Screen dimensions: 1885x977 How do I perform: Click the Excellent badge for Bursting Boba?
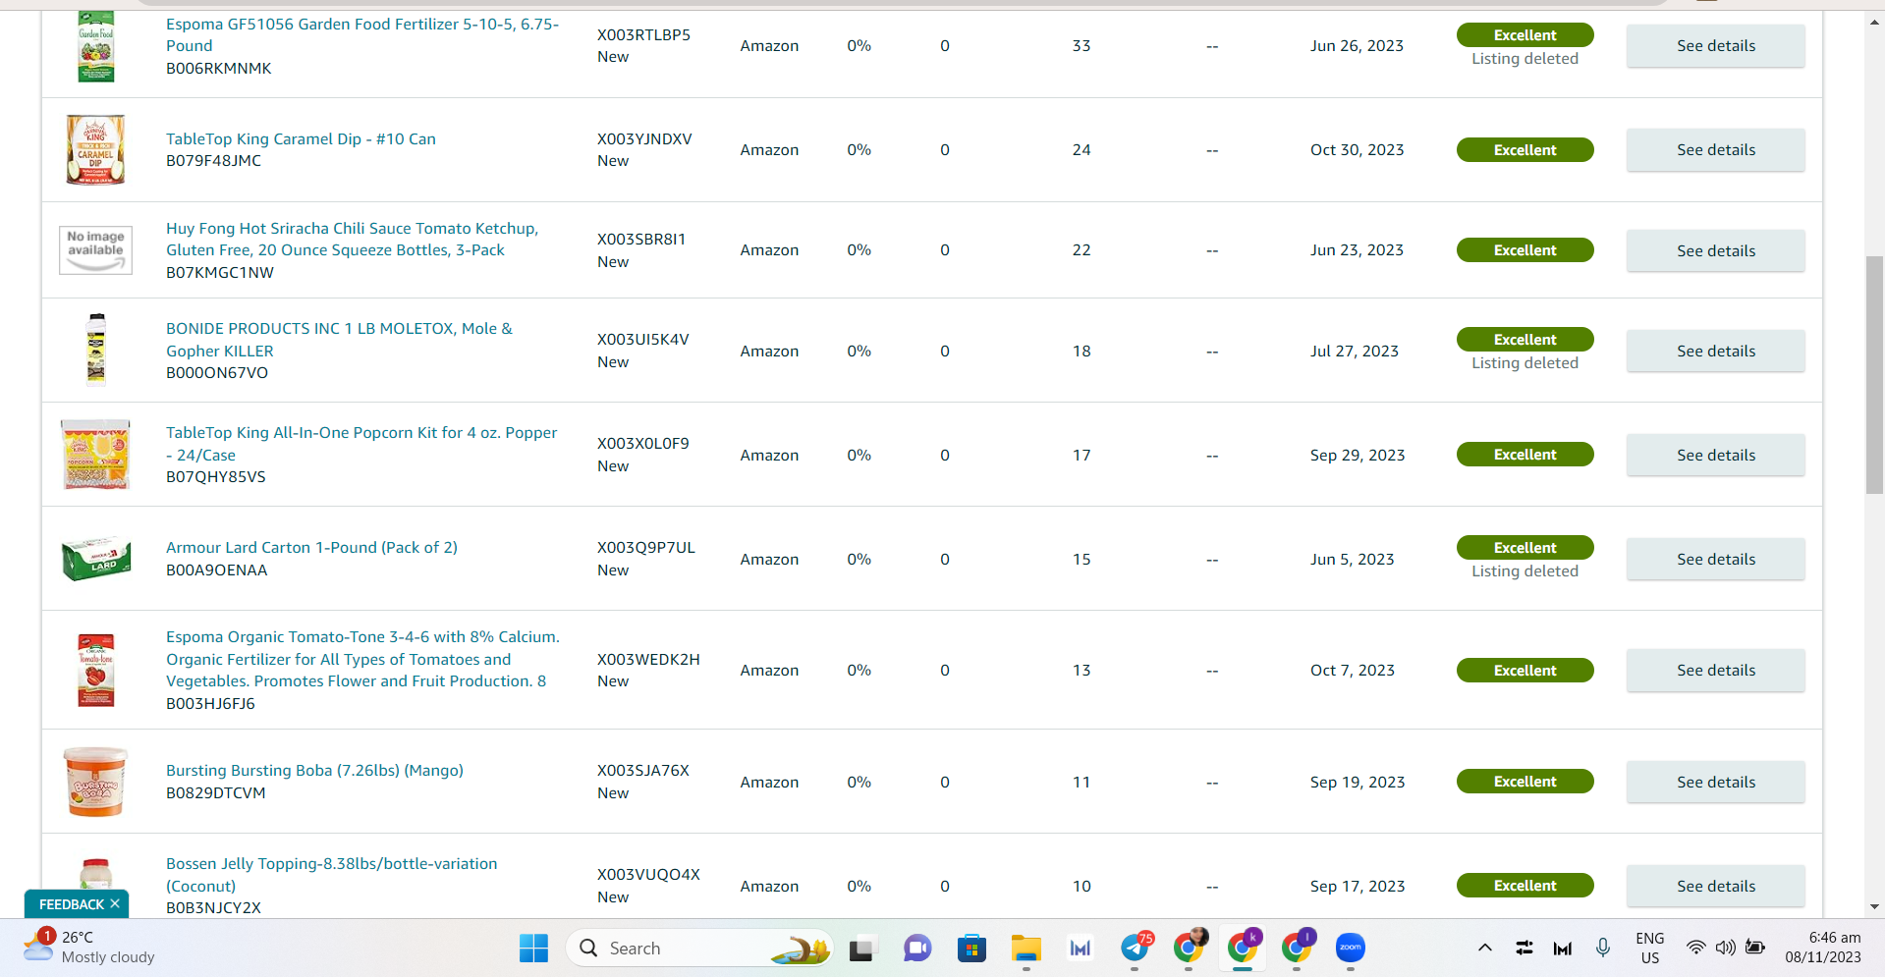point(1525,782)
